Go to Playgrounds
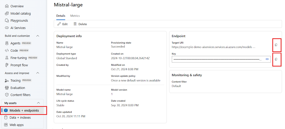 pos(19,21)
